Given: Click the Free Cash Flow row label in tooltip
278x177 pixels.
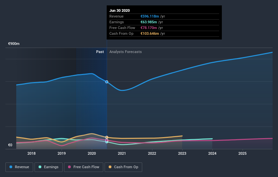Looking at the screenshot, I should (x=122, y=28).
